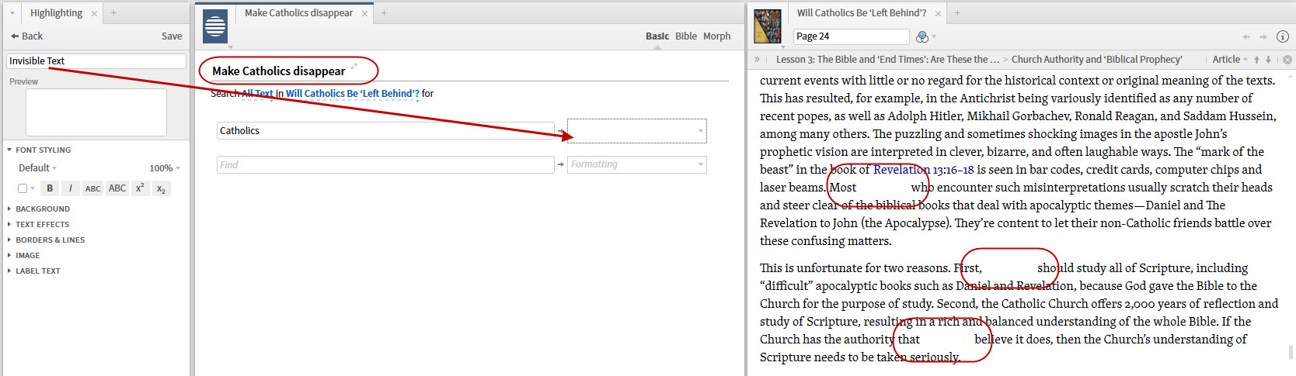Select the Basic search mode
The width and height of the screenshot is (1296, 376).
point(657,36)
